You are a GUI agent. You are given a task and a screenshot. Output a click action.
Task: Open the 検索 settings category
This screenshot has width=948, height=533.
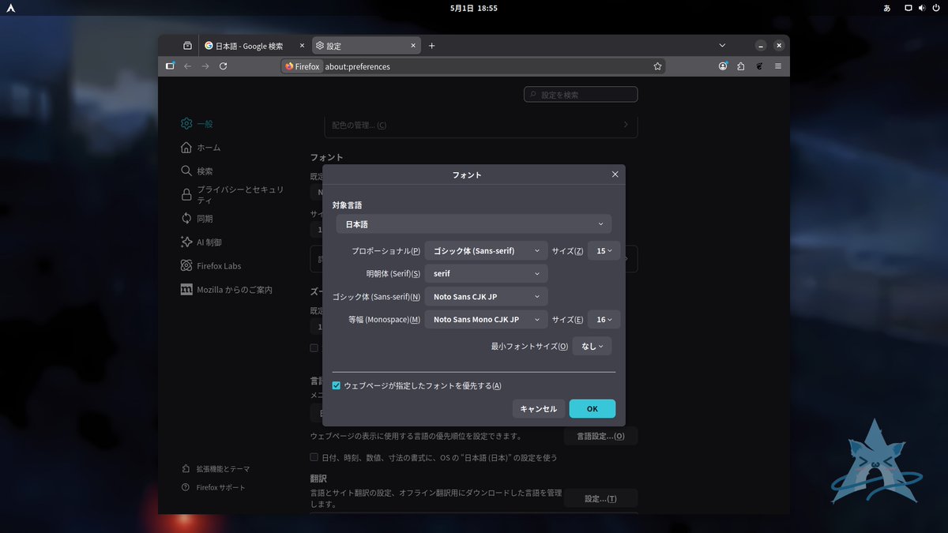tap(197, 171)
